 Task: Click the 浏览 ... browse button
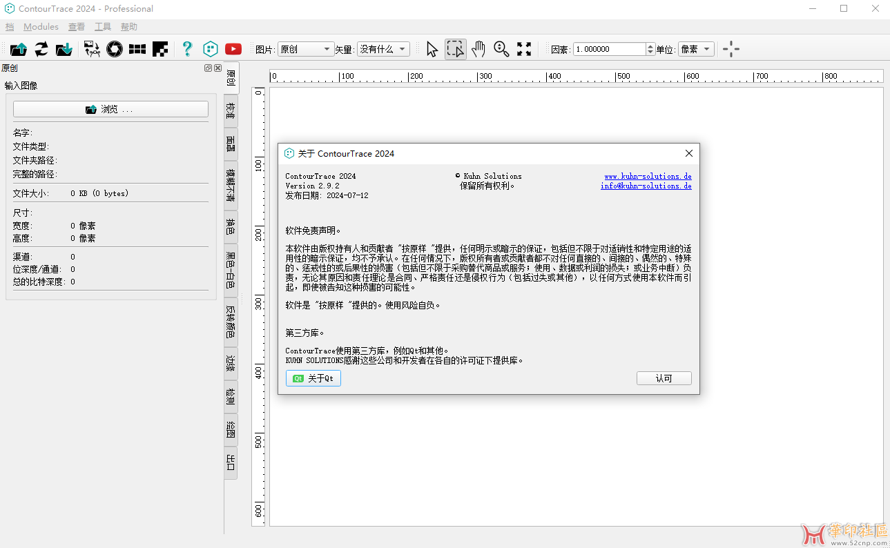click(110, 109)
